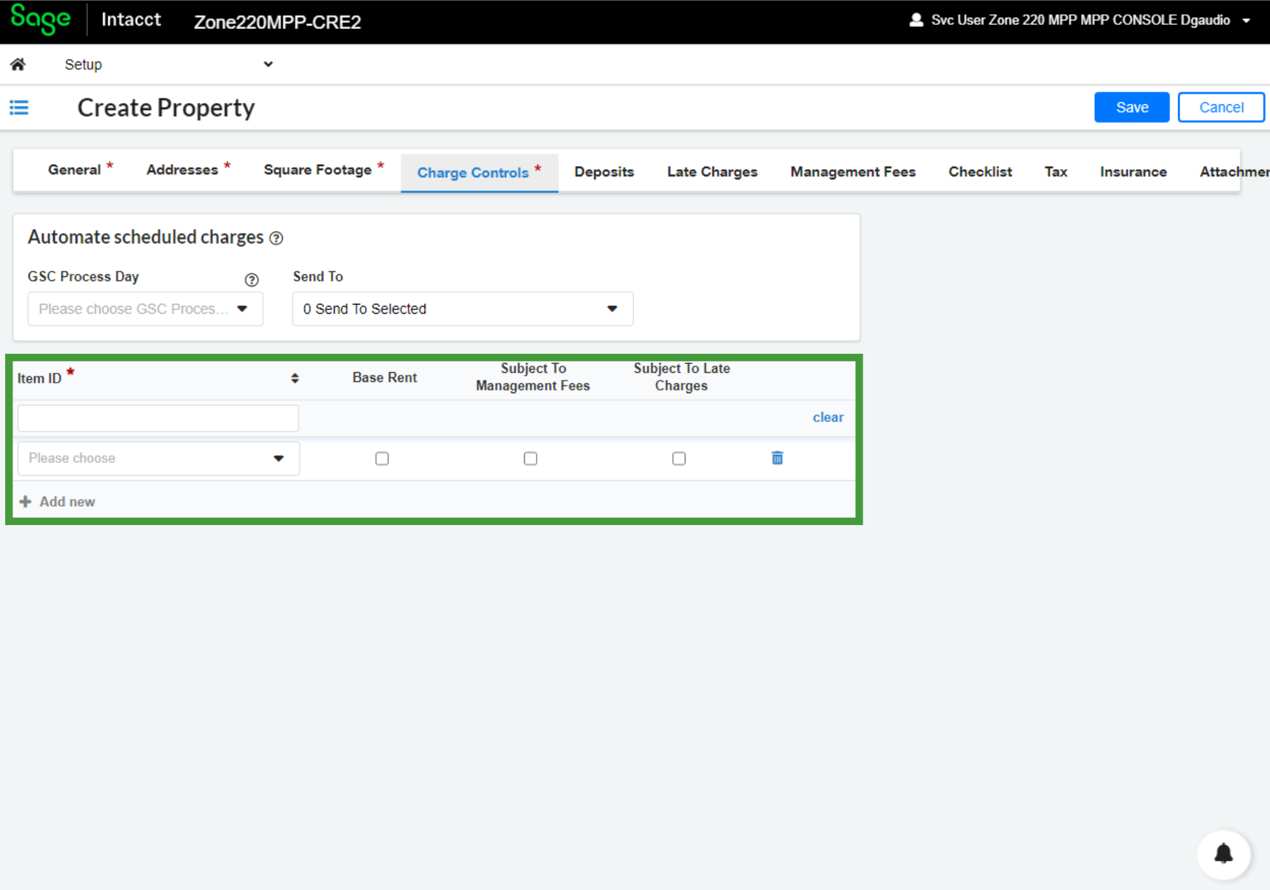Open the Item ID Please choose dropdown
This screenshot has height=890, width=1270.
(158, 458)
